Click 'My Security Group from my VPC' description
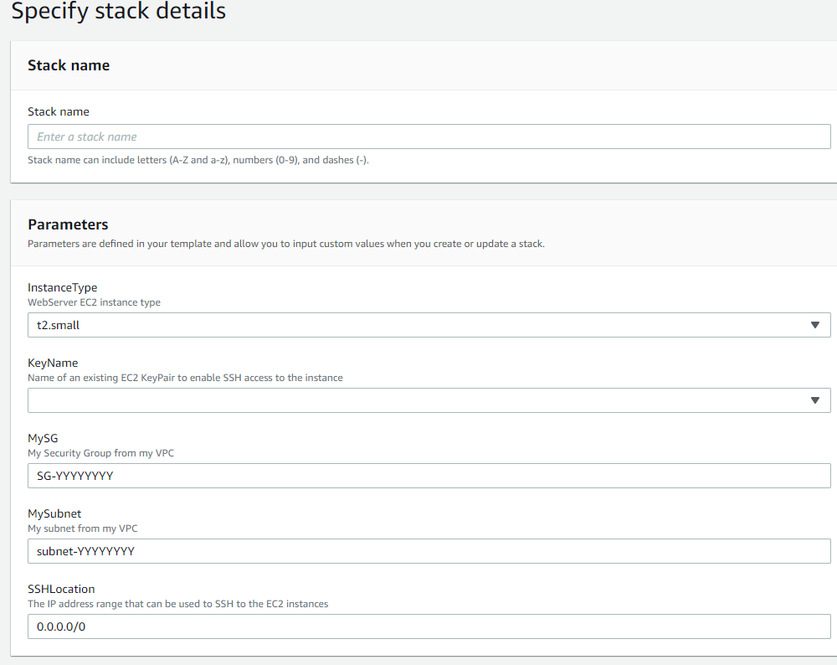The image size is (837, 665). 101,453
